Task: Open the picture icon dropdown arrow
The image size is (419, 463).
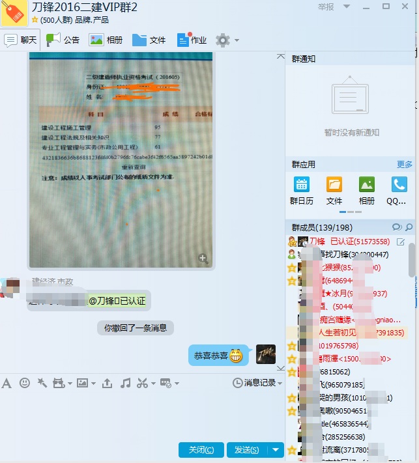Action: click(x=93, y=384)
